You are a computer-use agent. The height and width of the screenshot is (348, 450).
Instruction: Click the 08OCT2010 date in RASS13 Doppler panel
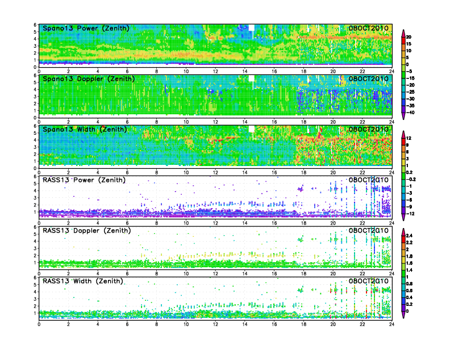point(369,230)
